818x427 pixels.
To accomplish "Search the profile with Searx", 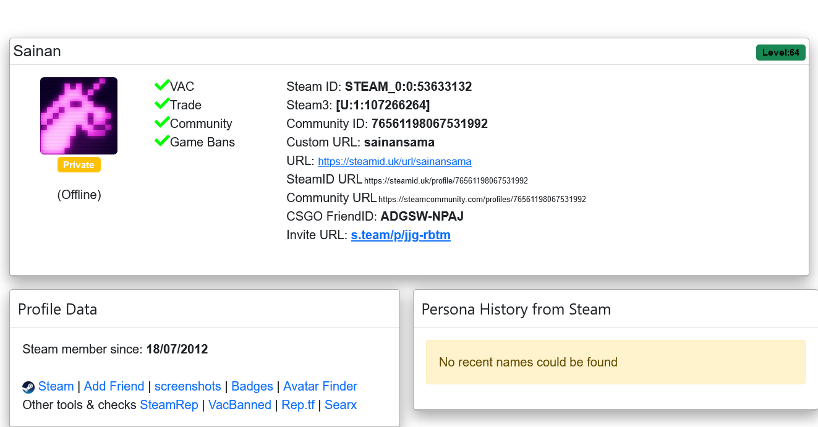I will (x=340, y=405).
